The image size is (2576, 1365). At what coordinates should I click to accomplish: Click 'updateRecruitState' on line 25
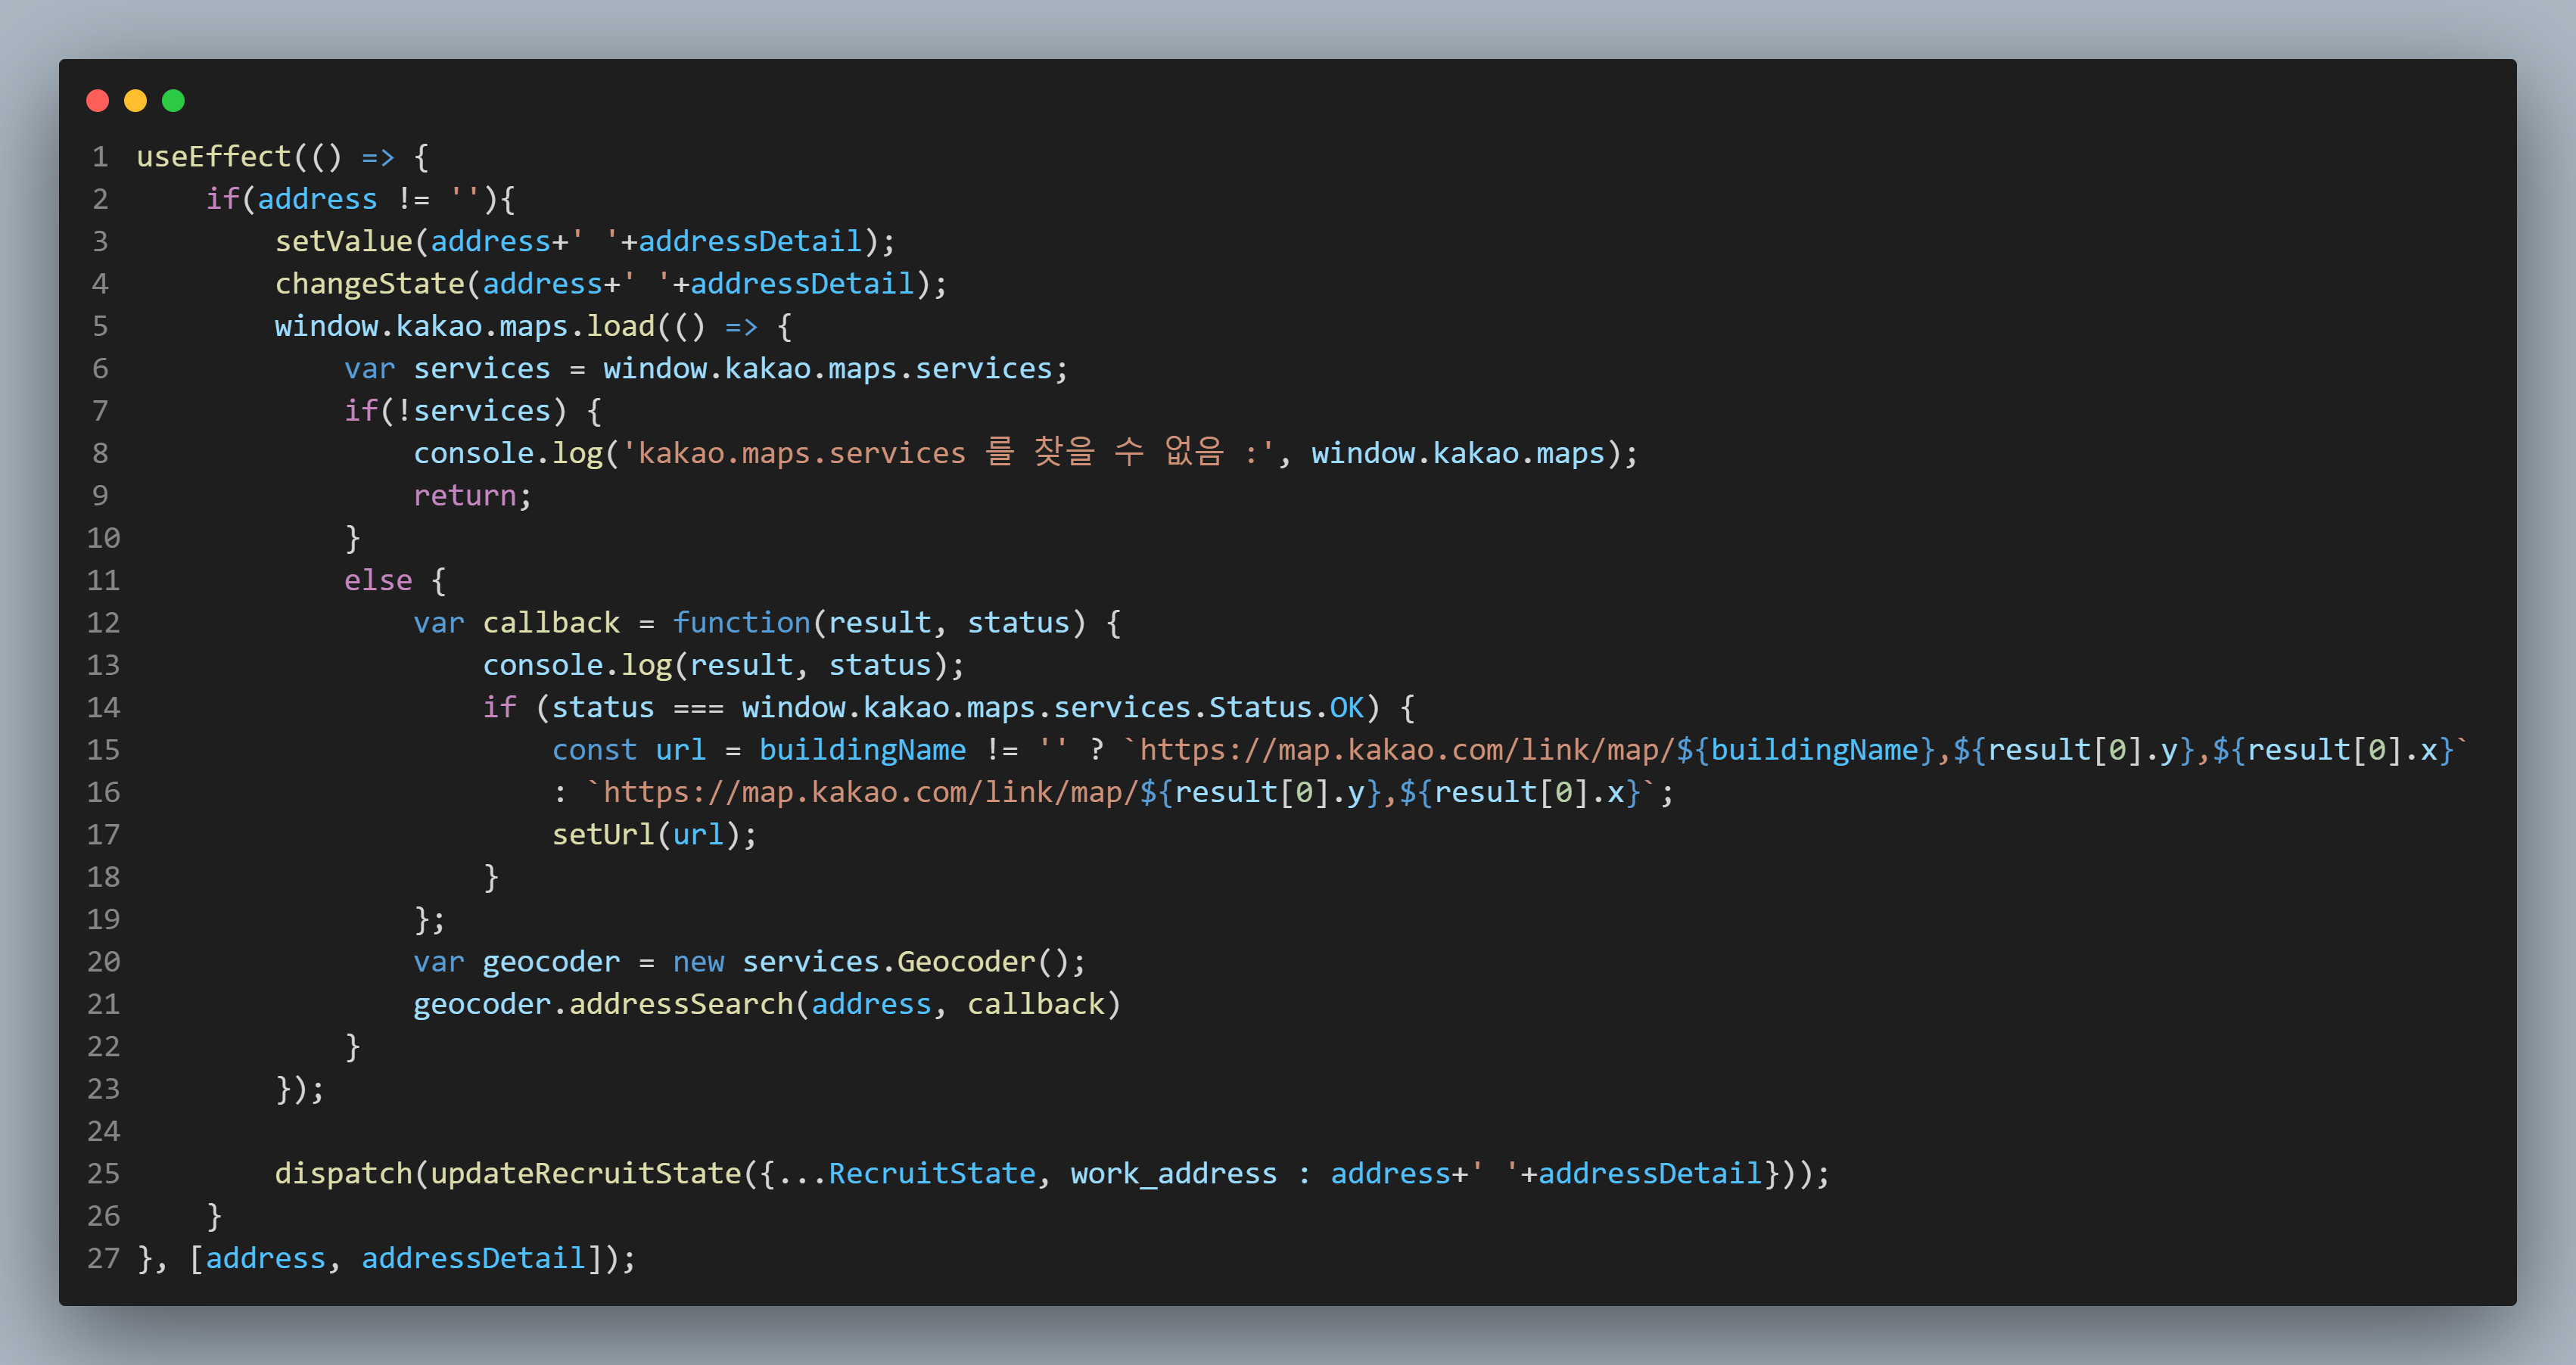point(586,1174)
